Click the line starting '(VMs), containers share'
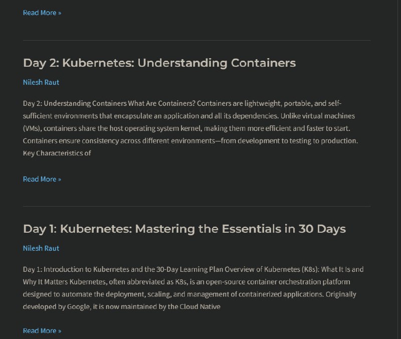Image resolution: width=401 pixels, height=339 pixels. 186,128
